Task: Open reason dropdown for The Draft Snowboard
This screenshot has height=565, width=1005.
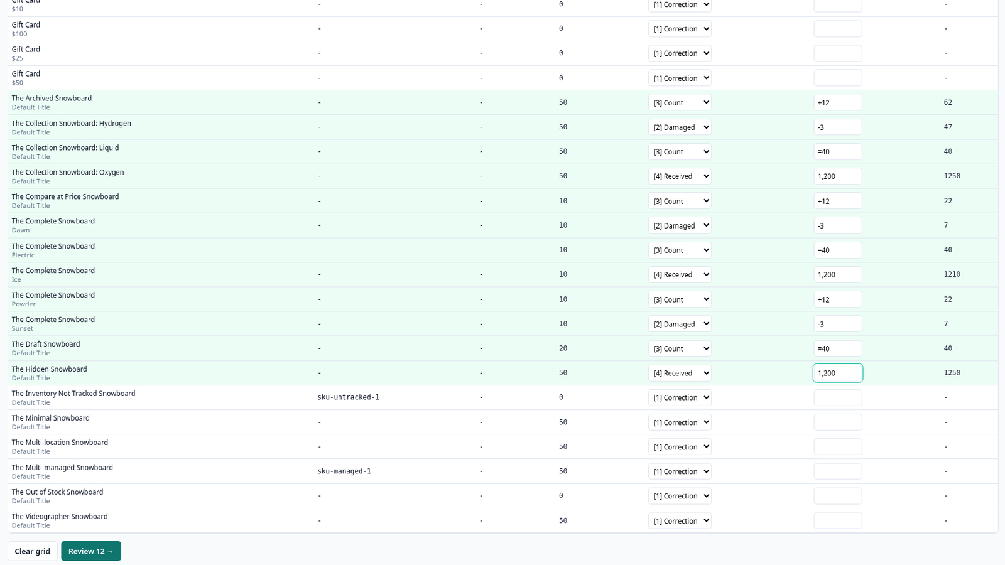Action: coord(680,348)
